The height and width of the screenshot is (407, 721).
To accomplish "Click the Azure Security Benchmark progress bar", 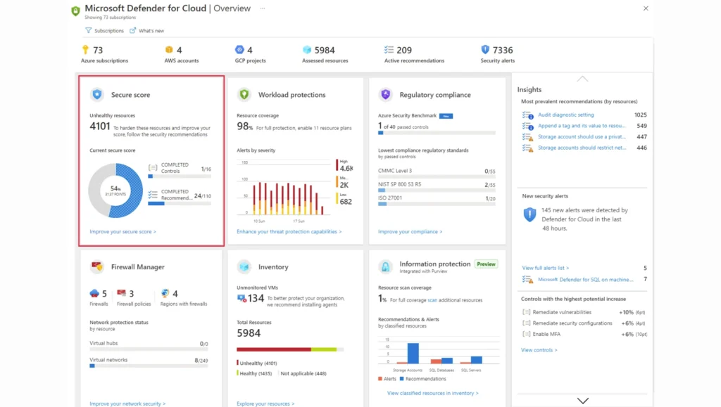I will pos(437,133).
